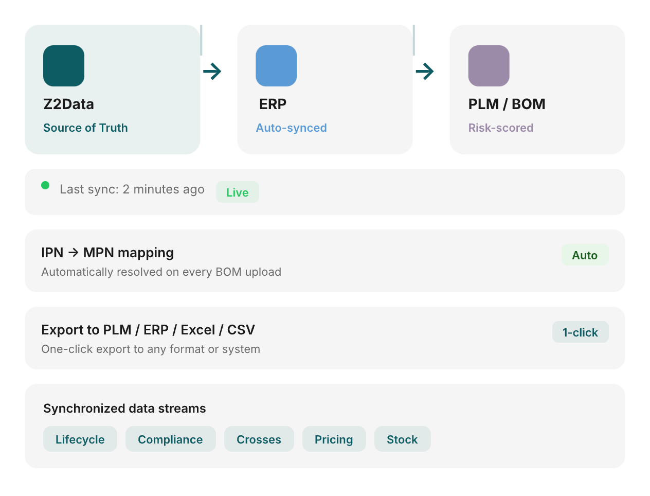The width and height of the screenshot is (650, 496).
Task: Select the Pricing stream chip
Action: click(x=334, y=439)
